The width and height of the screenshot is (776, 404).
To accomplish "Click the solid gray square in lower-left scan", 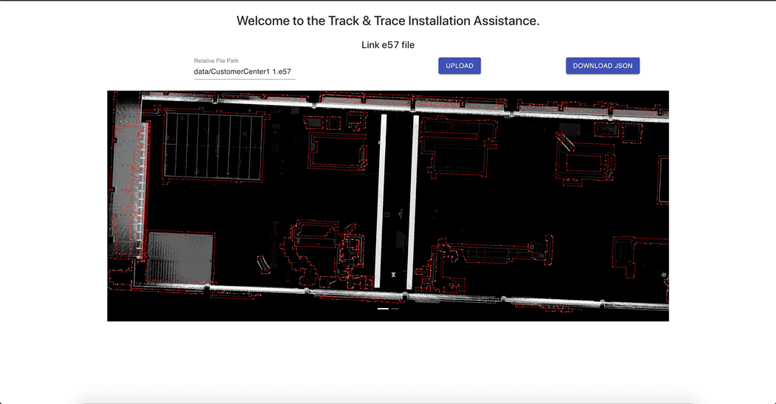I will 181,258.
